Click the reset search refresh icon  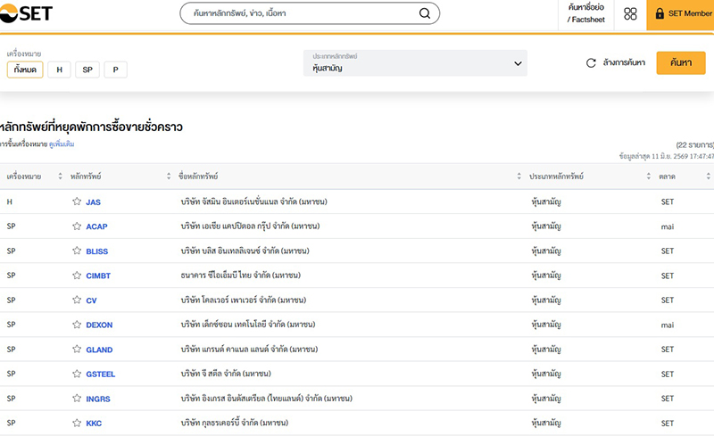click(591, 62)
